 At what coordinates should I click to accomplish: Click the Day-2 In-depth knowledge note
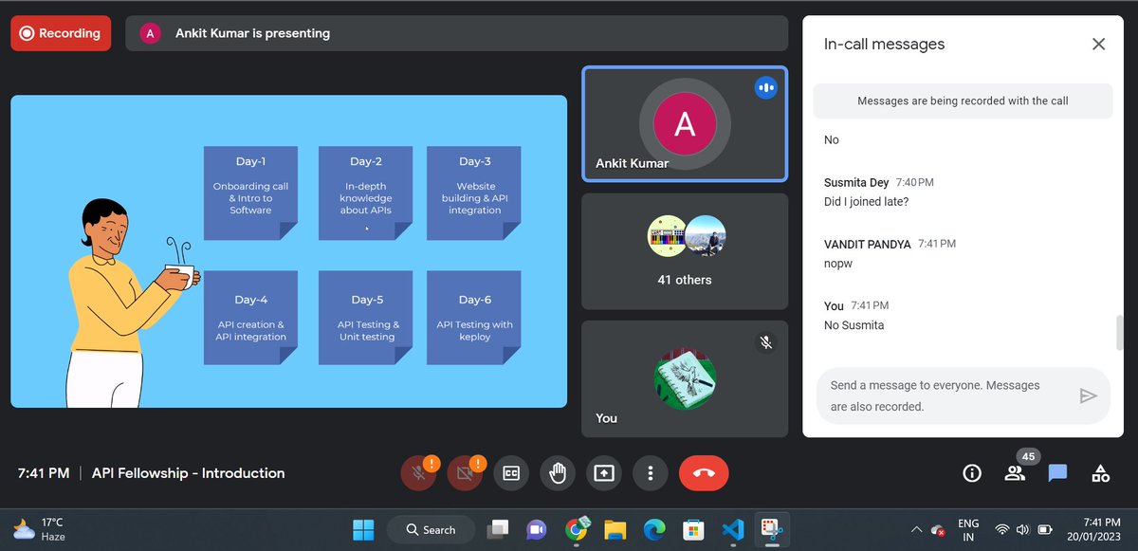[x=366, y=193]
